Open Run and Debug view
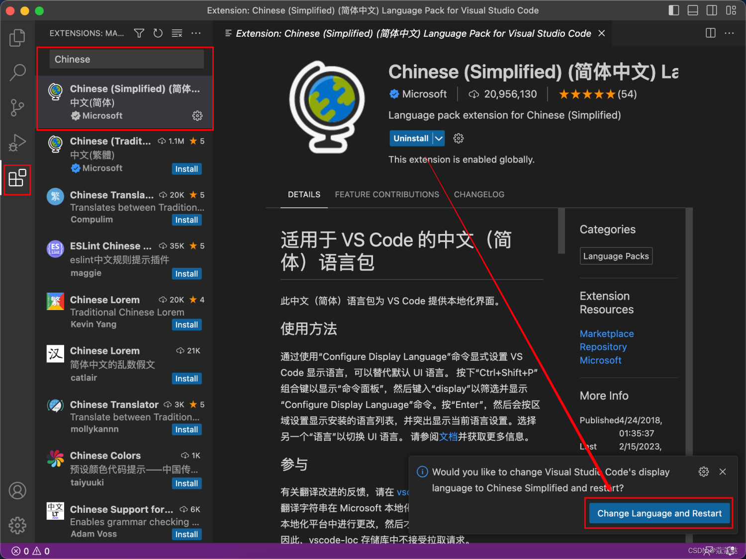 [x=17, y=143]
